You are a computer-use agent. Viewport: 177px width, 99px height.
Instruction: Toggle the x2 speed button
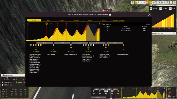point(147,2)
